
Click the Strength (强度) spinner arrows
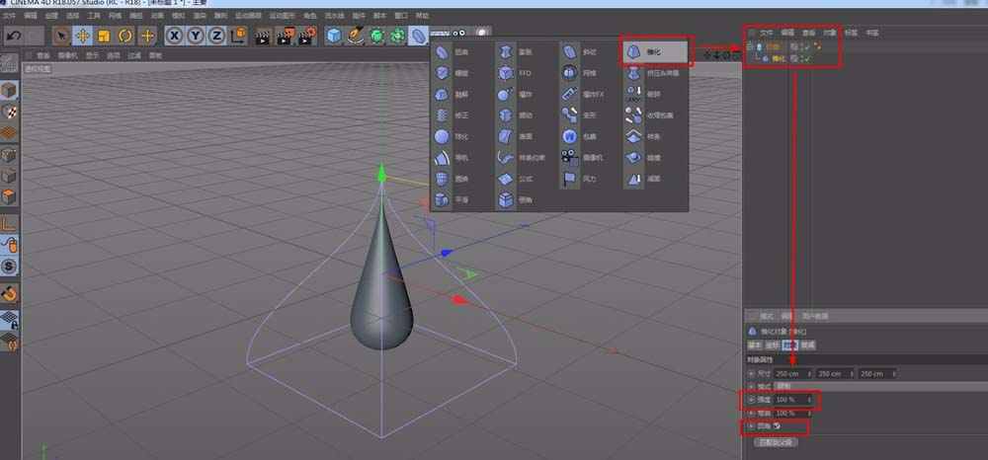pyautogui.click(x=810, y=400)
